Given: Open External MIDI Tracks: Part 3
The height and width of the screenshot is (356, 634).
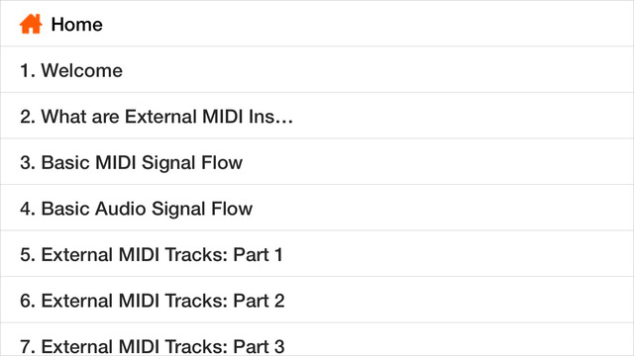Looking at the screenshot, I should [x=317, y=340].
